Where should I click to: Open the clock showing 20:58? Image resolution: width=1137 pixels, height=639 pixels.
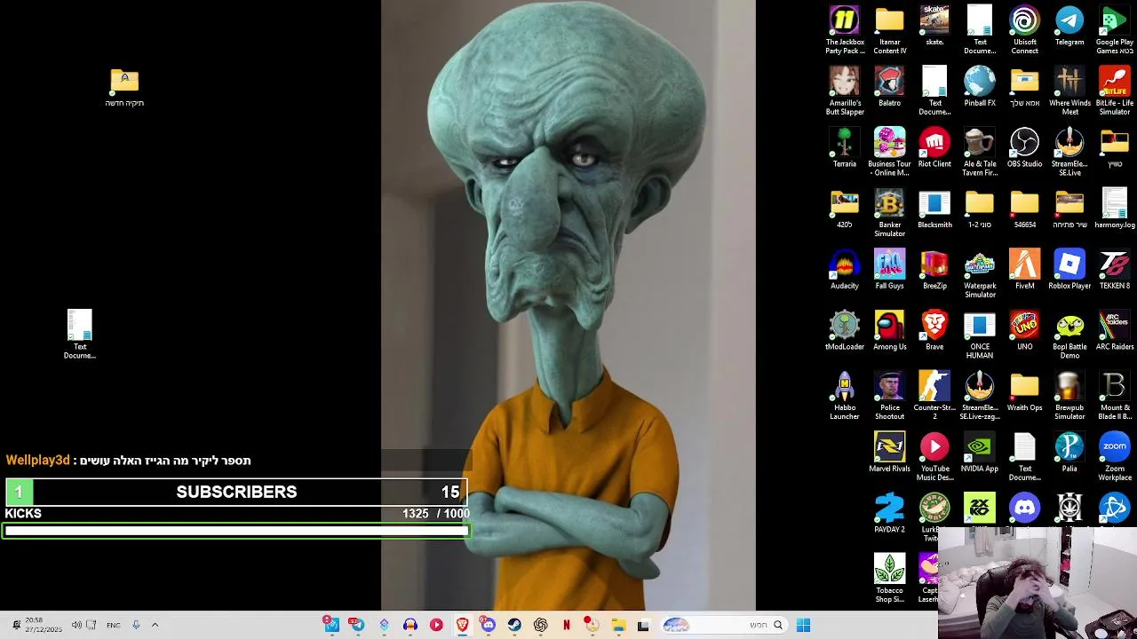pyautogui.click(x=42, y=625)
